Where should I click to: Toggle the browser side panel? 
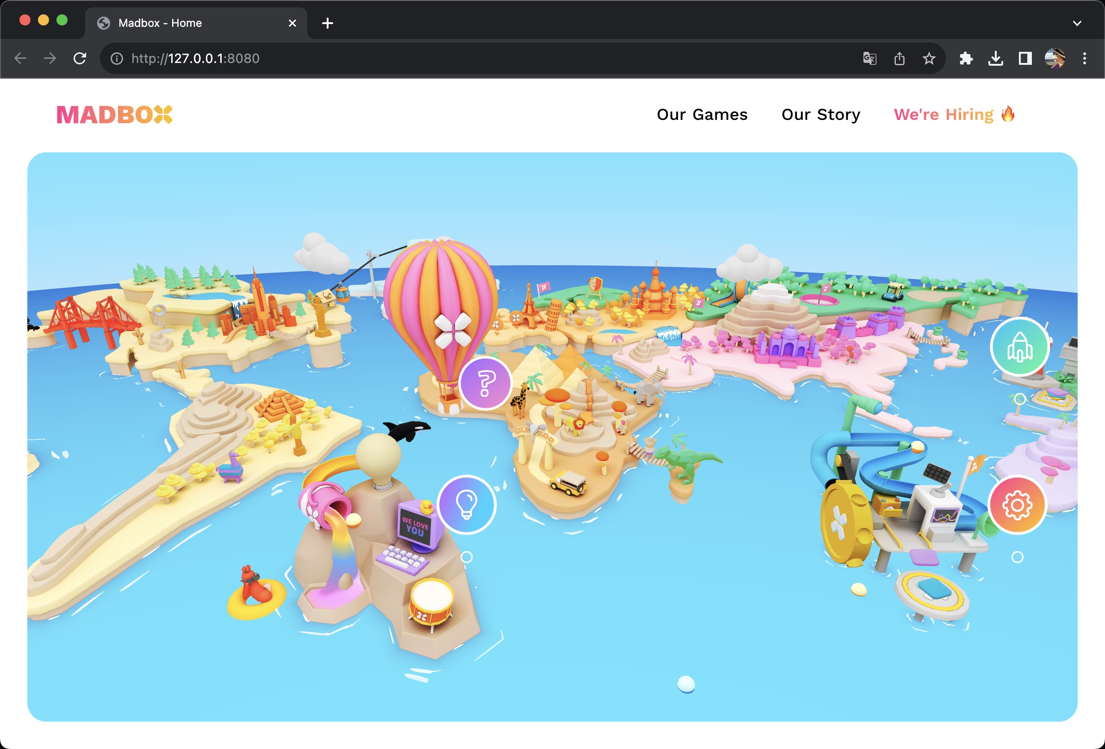point(1024,58)
